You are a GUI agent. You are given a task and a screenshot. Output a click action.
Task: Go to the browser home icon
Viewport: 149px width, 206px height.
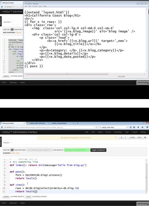point(142,127)
